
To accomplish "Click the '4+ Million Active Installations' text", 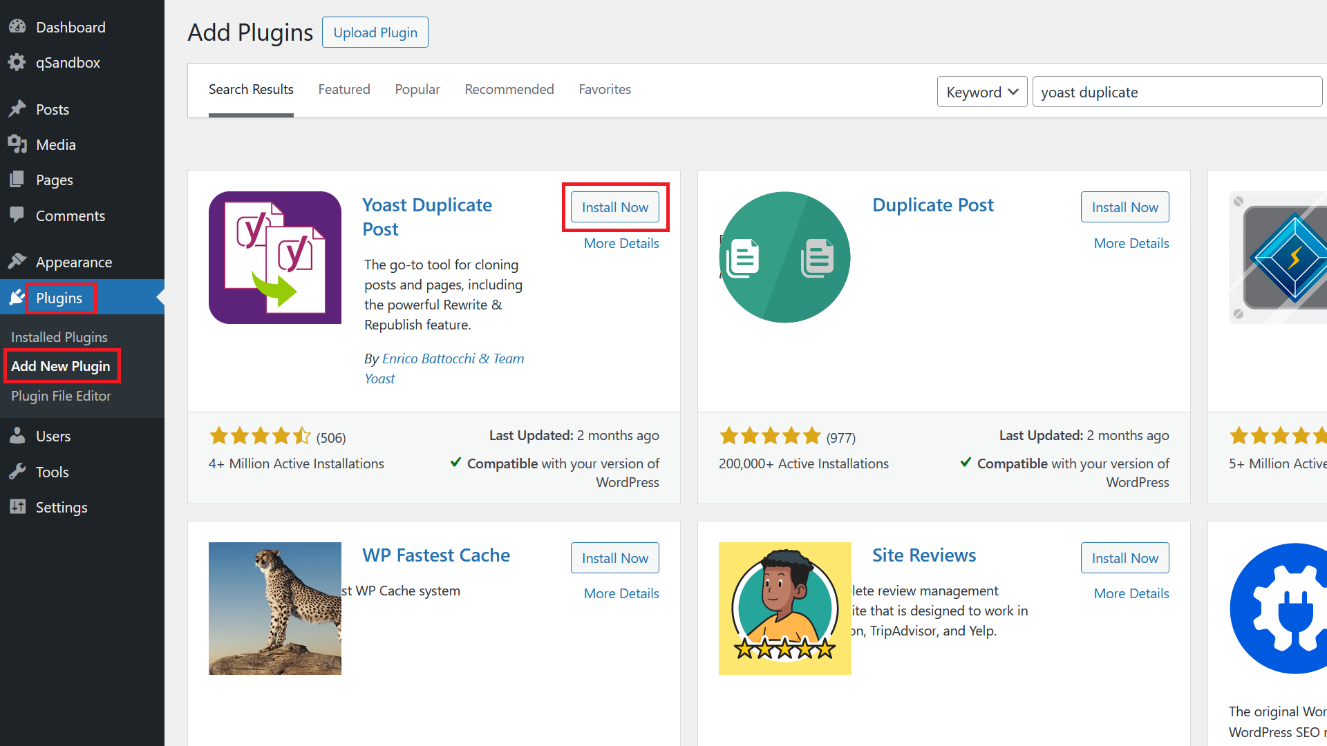I will (297, 463).
